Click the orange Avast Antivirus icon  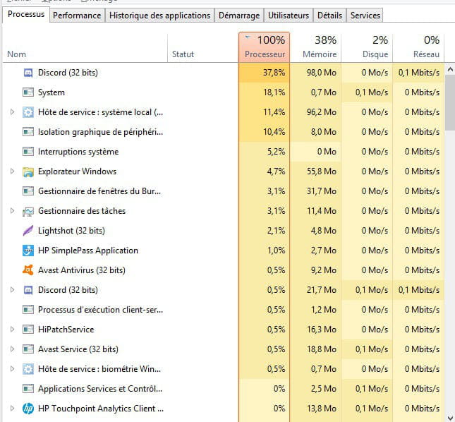pos(28,270)
